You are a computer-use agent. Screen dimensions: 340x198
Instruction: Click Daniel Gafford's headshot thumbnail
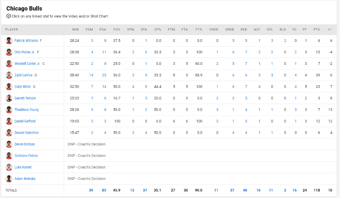point(9,121)
